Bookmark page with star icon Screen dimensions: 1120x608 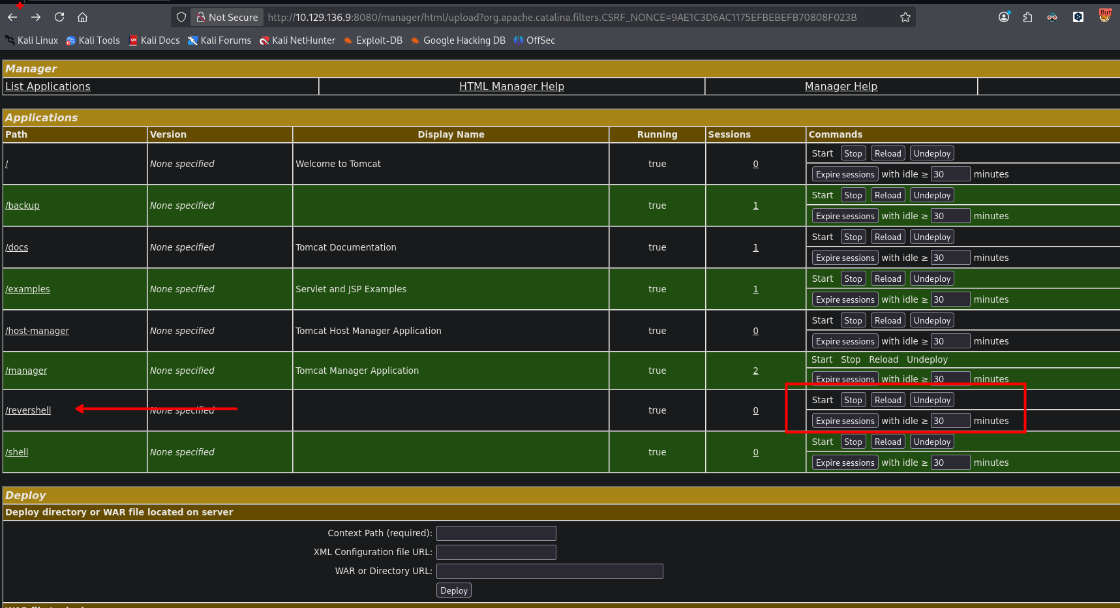tap(905, 17)
